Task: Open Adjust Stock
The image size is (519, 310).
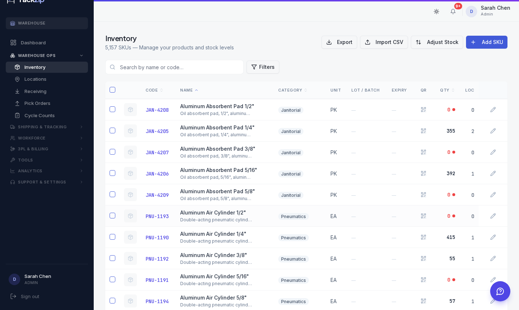Action: click(437, 42)
